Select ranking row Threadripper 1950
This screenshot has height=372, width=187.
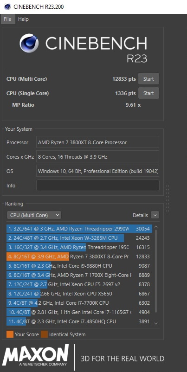(79, 247)
